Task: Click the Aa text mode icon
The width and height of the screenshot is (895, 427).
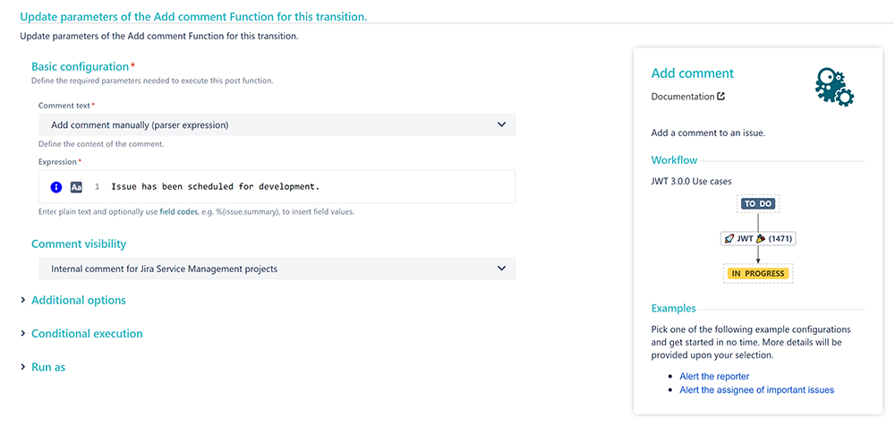Action: pos(76,187)
